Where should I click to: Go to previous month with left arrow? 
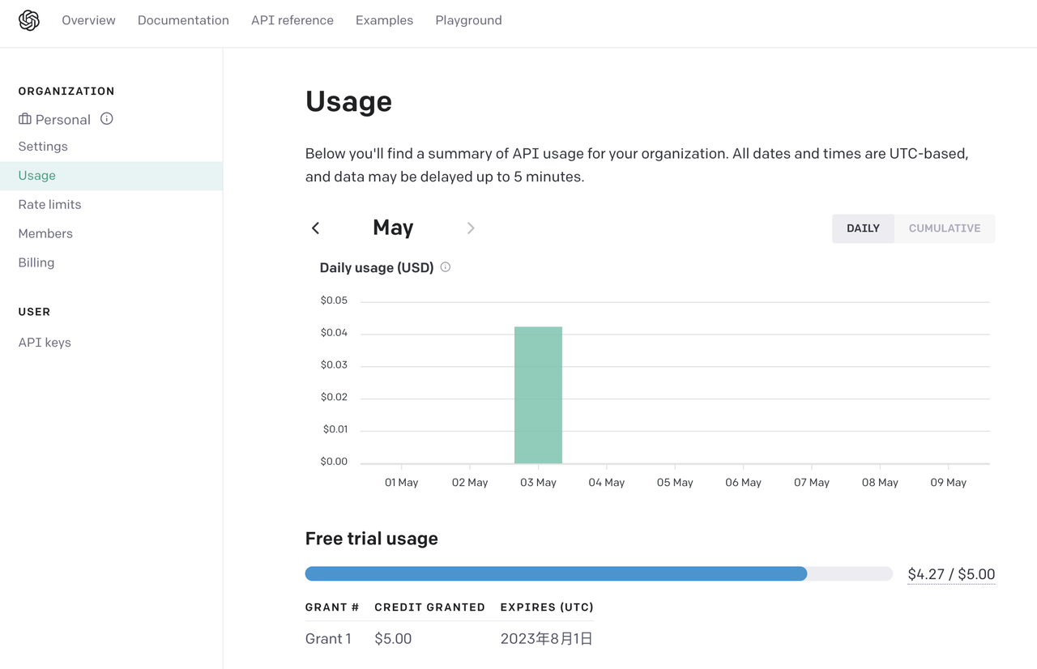pos(316,228)
